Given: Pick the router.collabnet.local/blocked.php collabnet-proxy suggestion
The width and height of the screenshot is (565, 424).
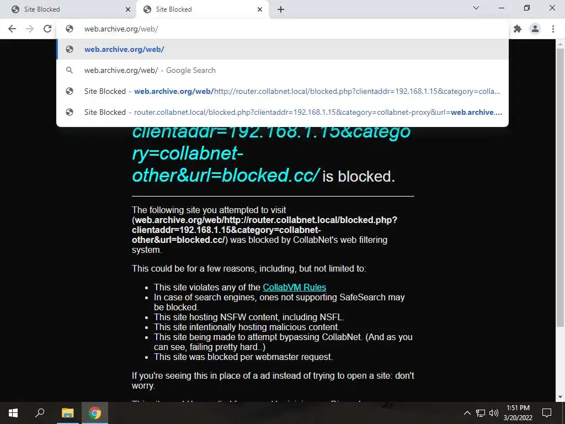Looking at the screenshot, I should pyautogui.click(x=282, y=112).
